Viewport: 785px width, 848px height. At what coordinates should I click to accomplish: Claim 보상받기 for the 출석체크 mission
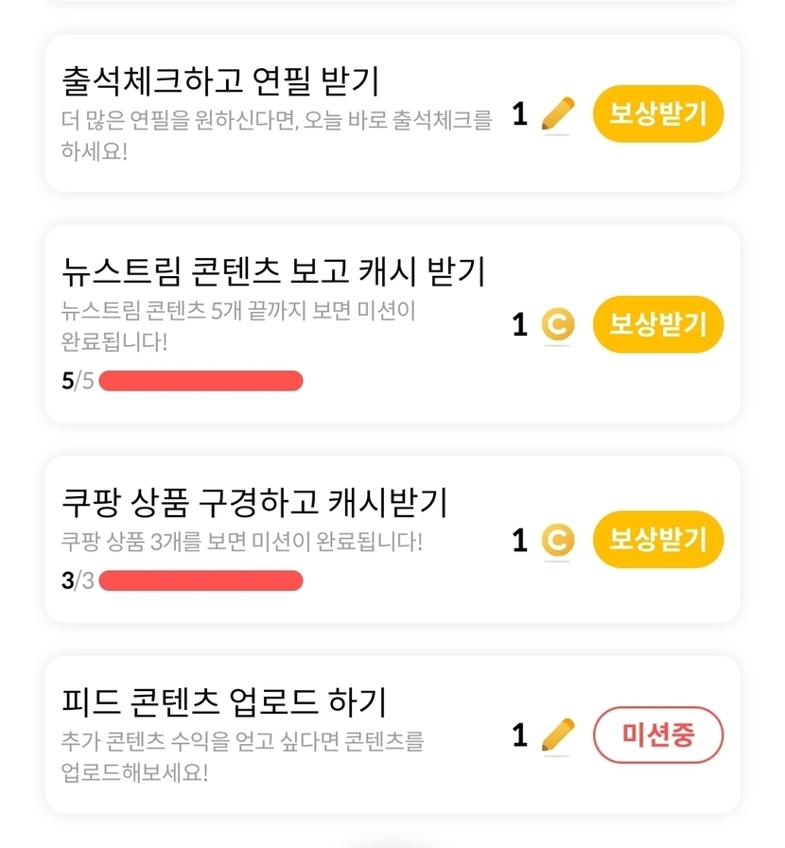tap(657, 114)
